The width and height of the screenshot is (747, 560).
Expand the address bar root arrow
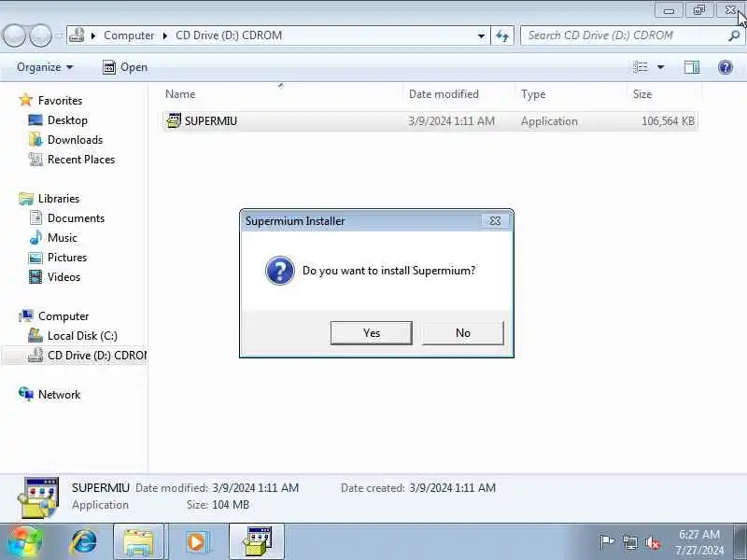pyautogui.click(x=94, y=35)
